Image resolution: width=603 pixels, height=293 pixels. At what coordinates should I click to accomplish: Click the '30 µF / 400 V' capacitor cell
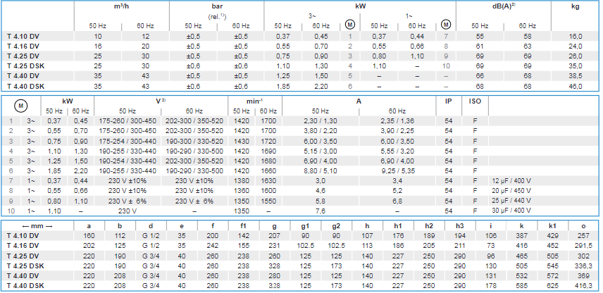(x=510, y=210)
